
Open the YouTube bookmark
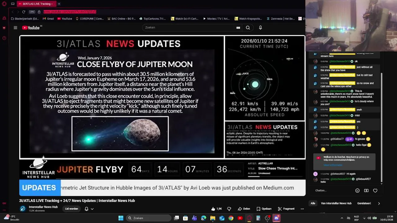(x=65, y=19)
